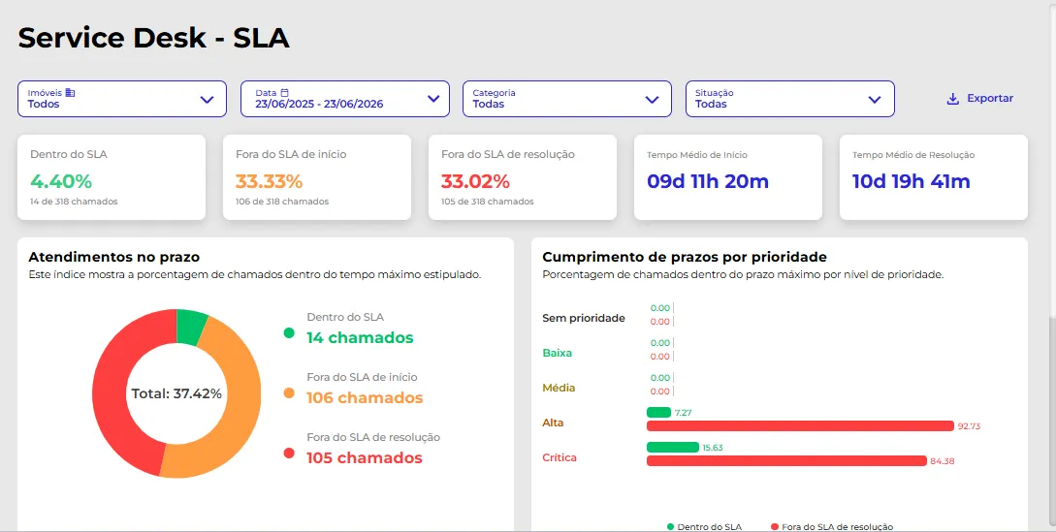Click the 33.02% Fora do SLA de resolução value
Viewport: 1056px width, 532px height.
475,181
